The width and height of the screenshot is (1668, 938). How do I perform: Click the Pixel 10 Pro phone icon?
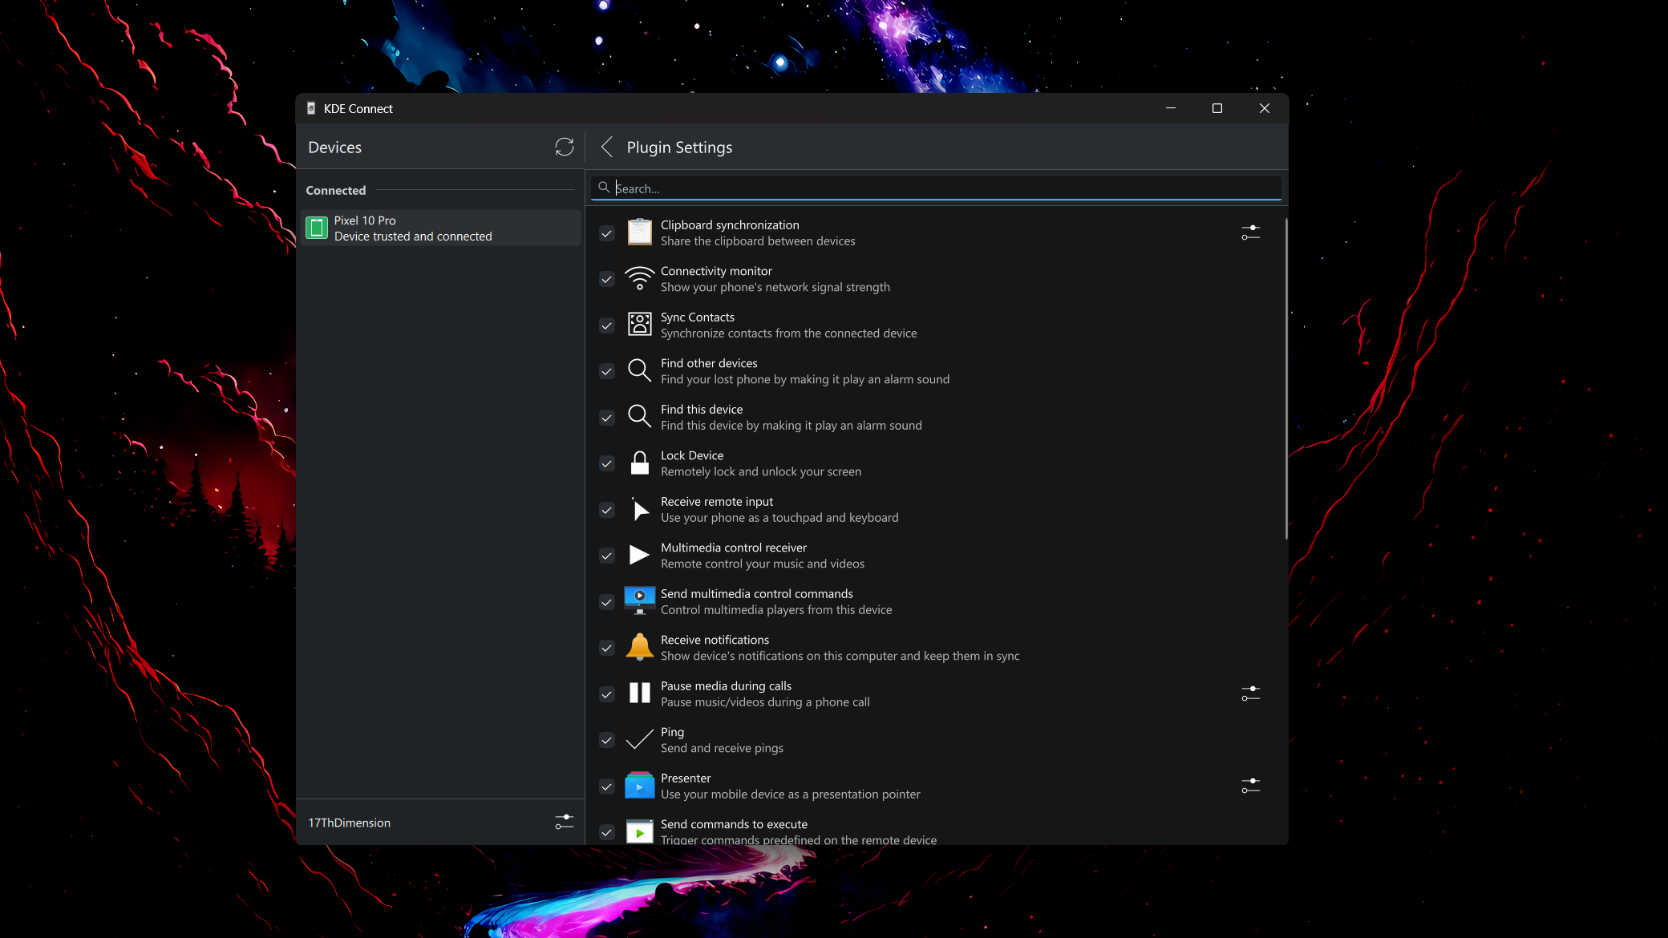(317, 228)
